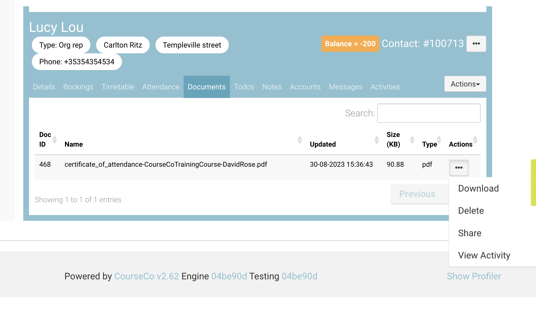The height and width of the screenshot is (335, 536).
Task: Click the contact header three-dots menu button
Action: [x=476, y=44]
